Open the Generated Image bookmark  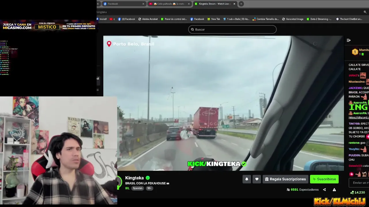pos(293,19)
